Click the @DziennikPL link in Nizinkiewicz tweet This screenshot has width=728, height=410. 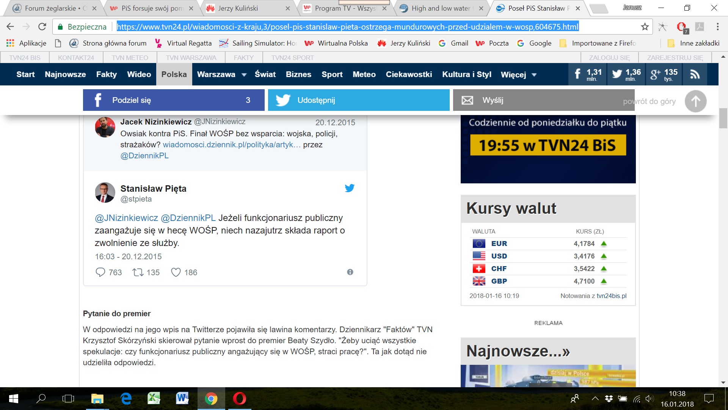pos(144,156)
